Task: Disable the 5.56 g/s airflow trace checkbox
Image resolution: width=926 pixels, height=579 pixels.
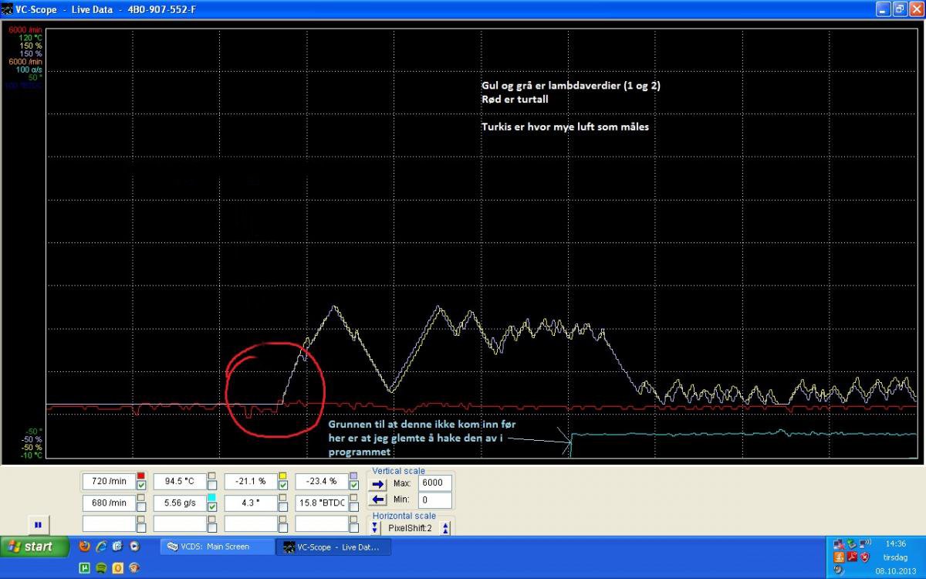Action: point(211,507)
